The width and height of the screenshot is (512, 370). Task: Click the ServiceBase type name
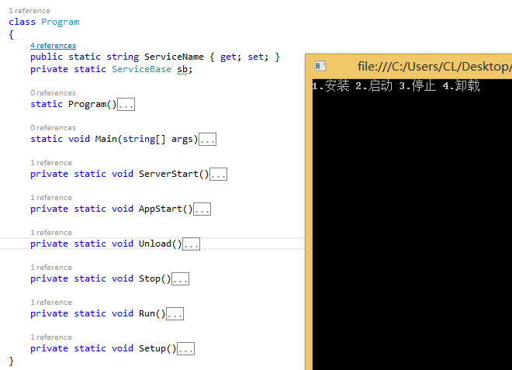141,69
